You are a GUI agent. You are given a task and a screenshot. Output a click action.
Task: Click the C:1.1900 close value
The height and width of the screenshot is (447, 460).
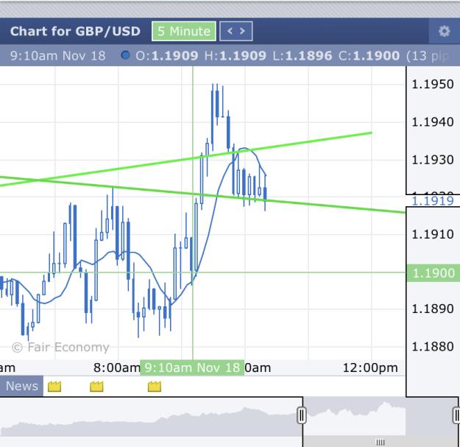369,55
